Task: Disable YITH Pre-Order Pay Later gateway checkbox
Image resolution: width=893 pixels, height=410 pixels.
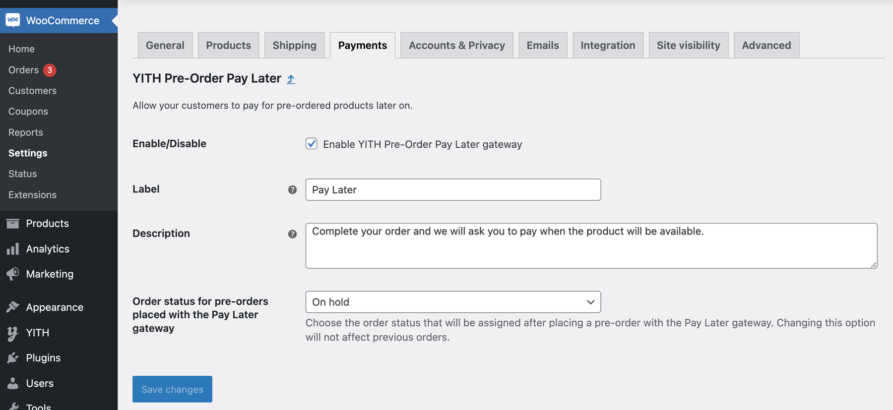Action: pyautogui.click(x=312, y=144)
